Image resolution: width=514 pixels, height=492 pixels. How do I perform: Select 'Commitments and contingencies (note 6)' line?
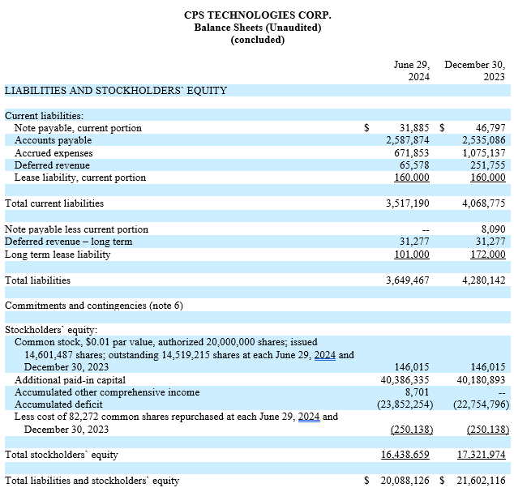click(94, 306)
